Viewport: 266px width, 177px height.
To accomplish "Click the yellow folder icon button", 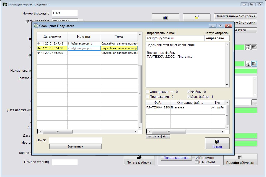I will coord(196,18).
